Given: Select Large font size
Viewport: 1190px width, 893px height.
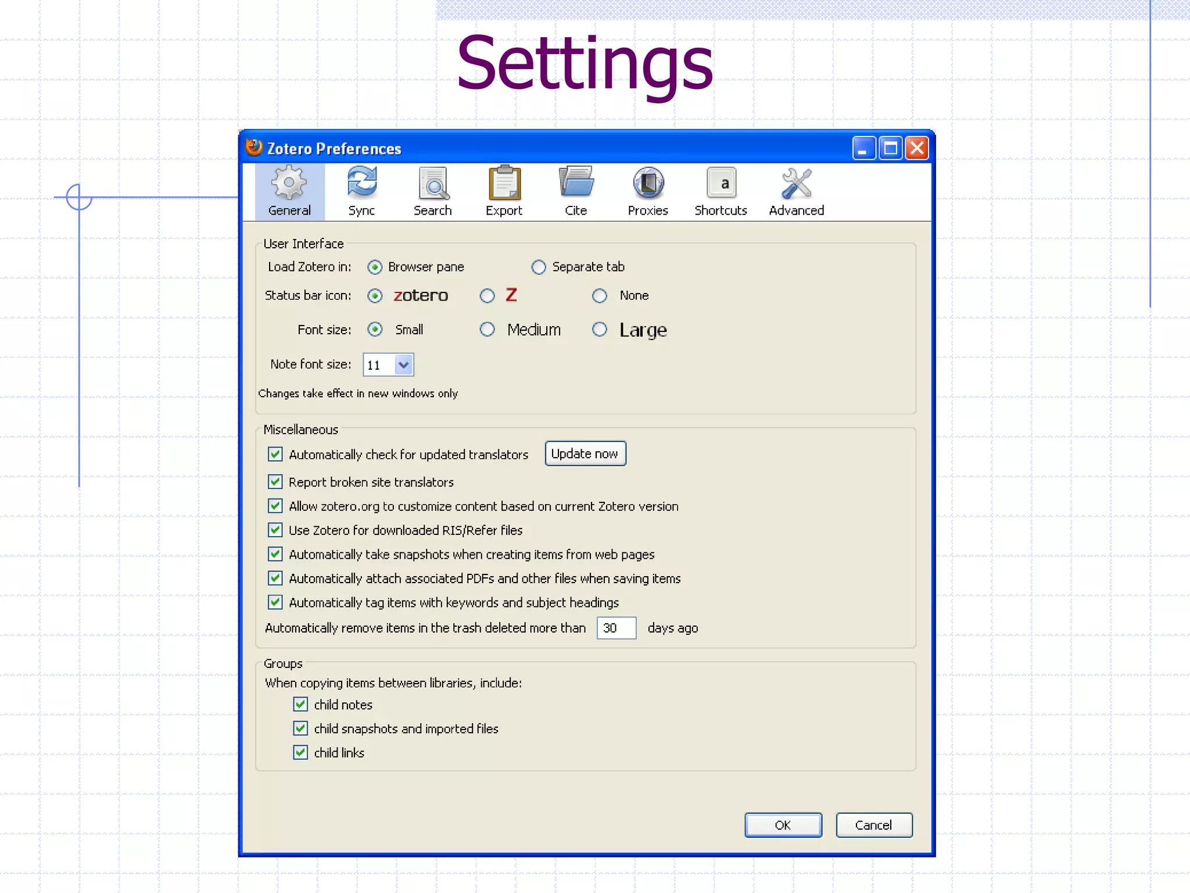Looking at the screenshot, I should [x=600, y=330].
